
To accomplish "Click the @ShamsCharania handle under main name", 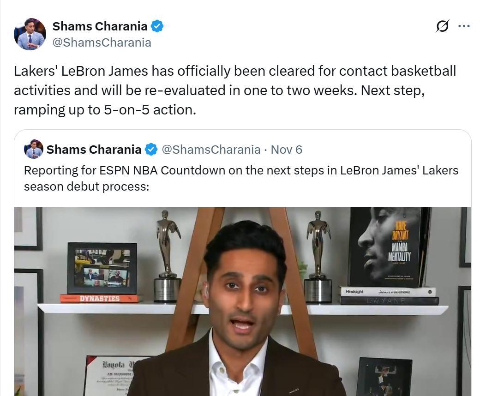I will point(102,42).
